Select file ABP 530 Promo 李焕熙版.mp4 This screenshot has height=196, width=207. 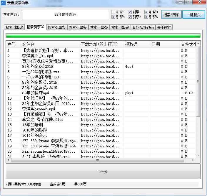49,141
